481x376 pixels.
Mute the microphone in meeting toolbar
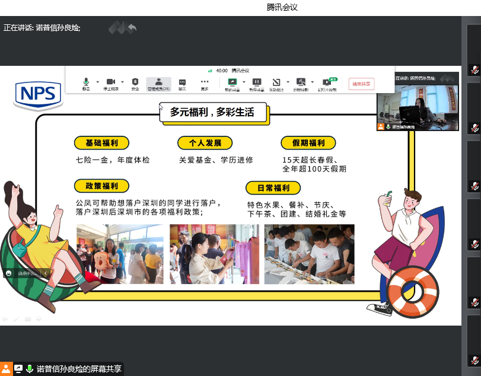tap(86, 83)
